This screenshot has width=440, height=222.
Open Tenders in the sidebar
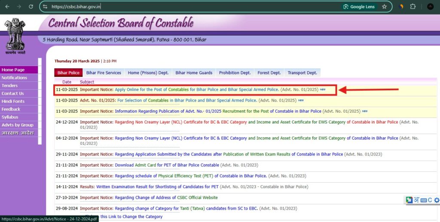pos(19,85)
